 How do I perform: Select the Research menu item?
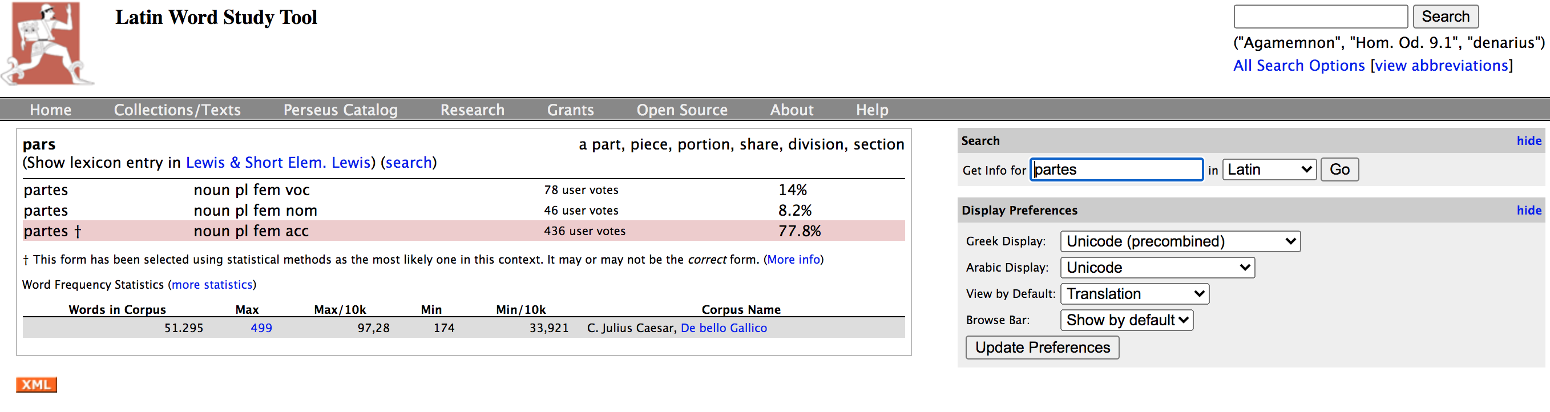pyautogui.click(x=472, y=110)
